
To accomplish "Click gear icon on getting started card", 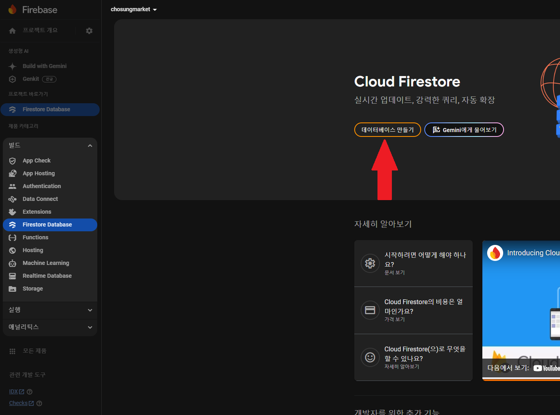I will (x=370, y=263).
